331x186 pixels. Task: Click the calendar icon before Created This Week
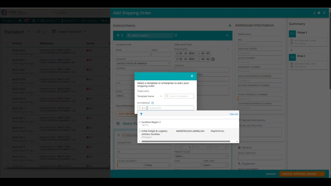coord(54,32)
